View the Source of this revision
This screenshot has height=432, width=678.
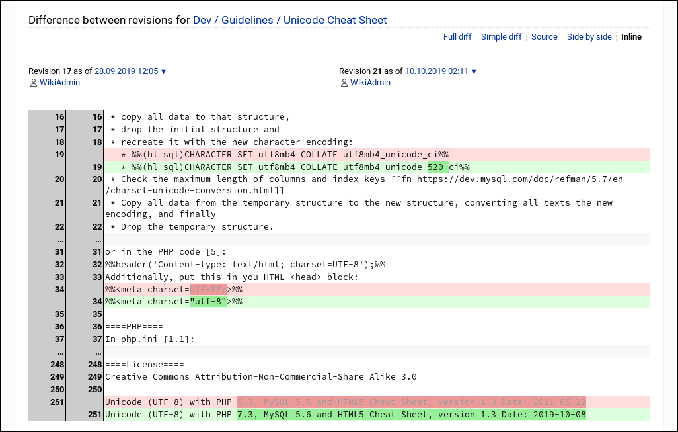tap(544, 36)
